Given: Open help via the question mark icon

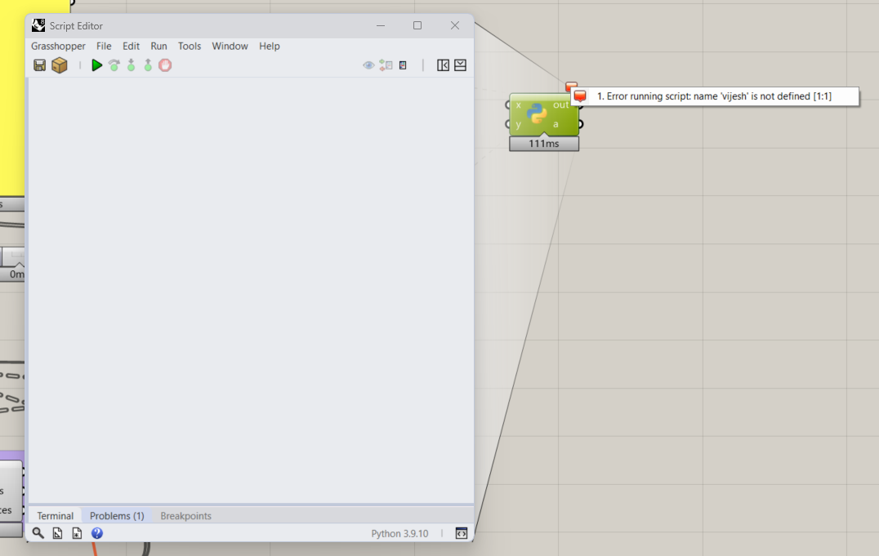Looking at the screenshot, I should tap(96, 532).
